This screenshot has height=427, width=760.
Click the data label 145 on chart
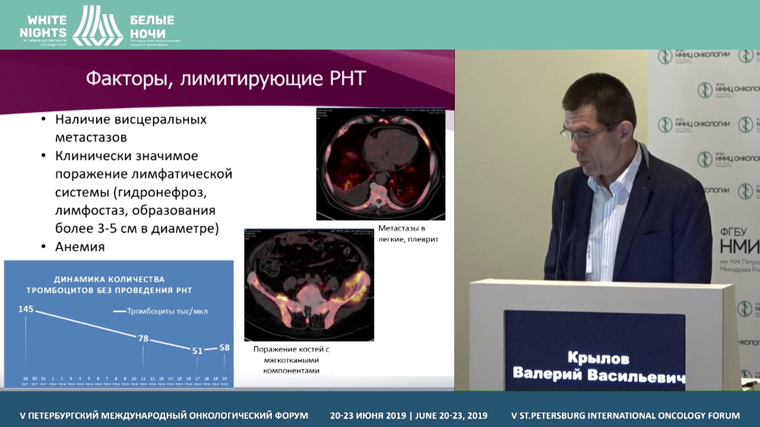[x=26, y=309]
